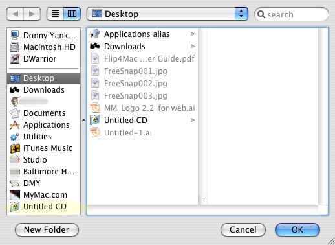Viewport: 335px width, 245px height.
Task: Click the sidebar divider handle
Action: (83, 121)
